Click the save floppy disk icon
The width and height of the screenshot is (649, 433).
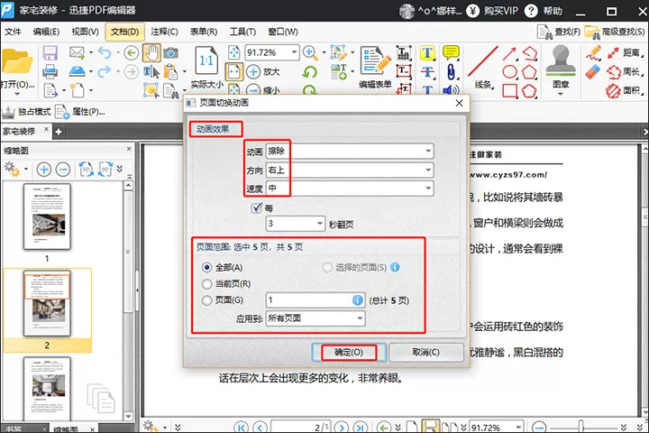50,53
